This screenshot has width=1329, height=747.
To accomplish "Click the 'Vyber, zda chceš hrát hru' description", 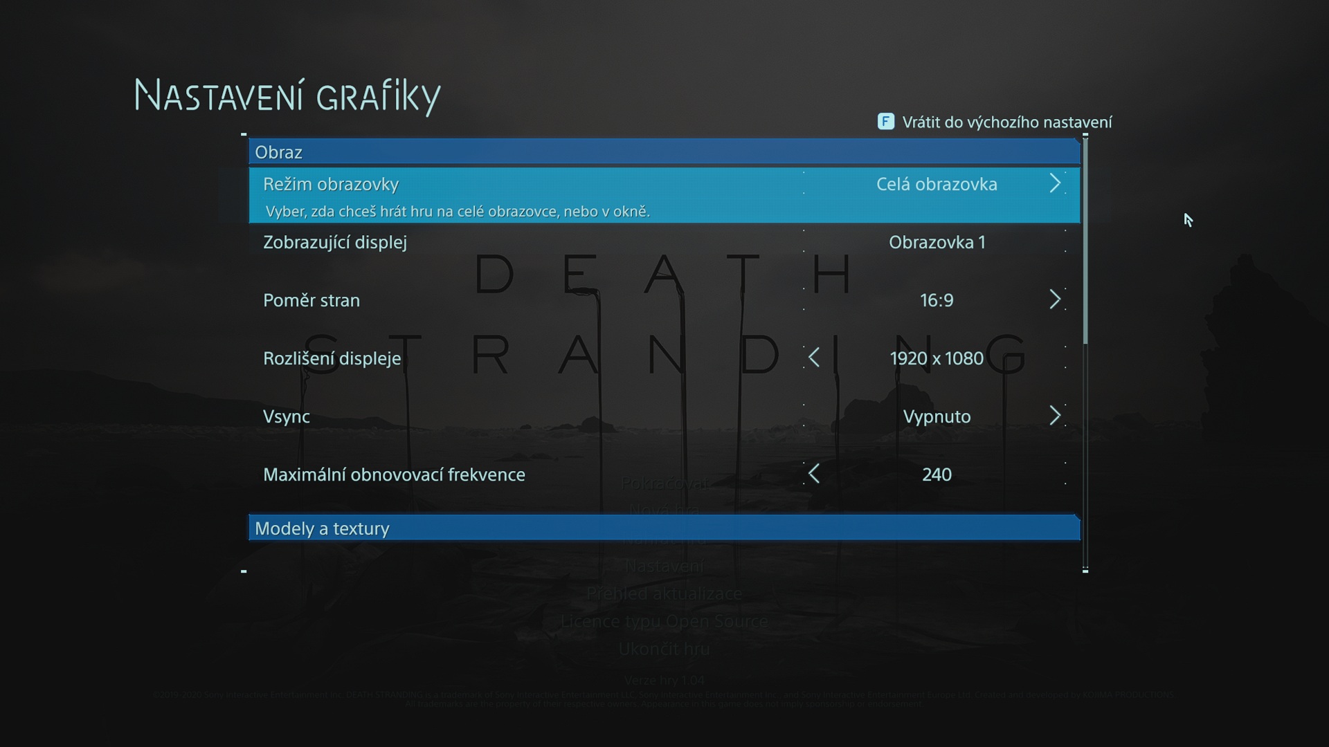I will (x=458, y=212).
